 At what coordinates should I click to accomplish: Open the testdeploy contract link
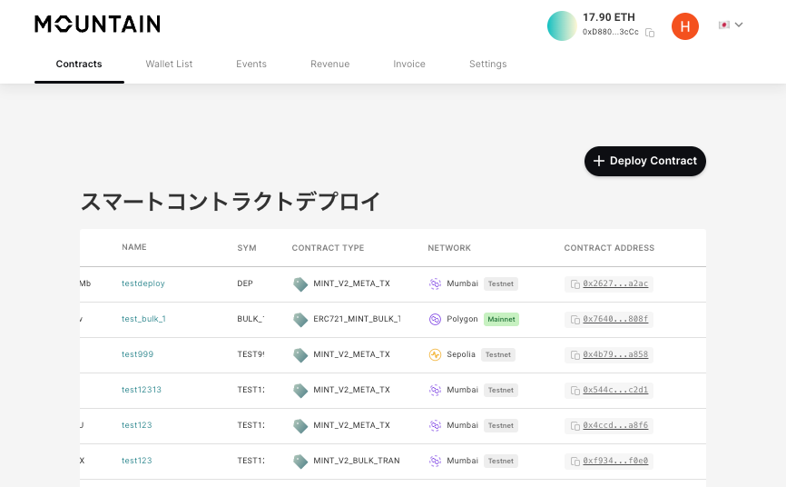click(143, 283)
